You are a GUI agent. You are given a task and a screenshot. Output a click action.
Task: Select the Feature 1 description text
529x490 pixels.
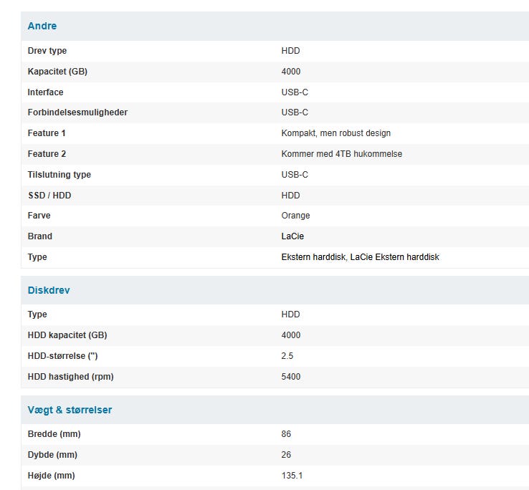[336, 133]
